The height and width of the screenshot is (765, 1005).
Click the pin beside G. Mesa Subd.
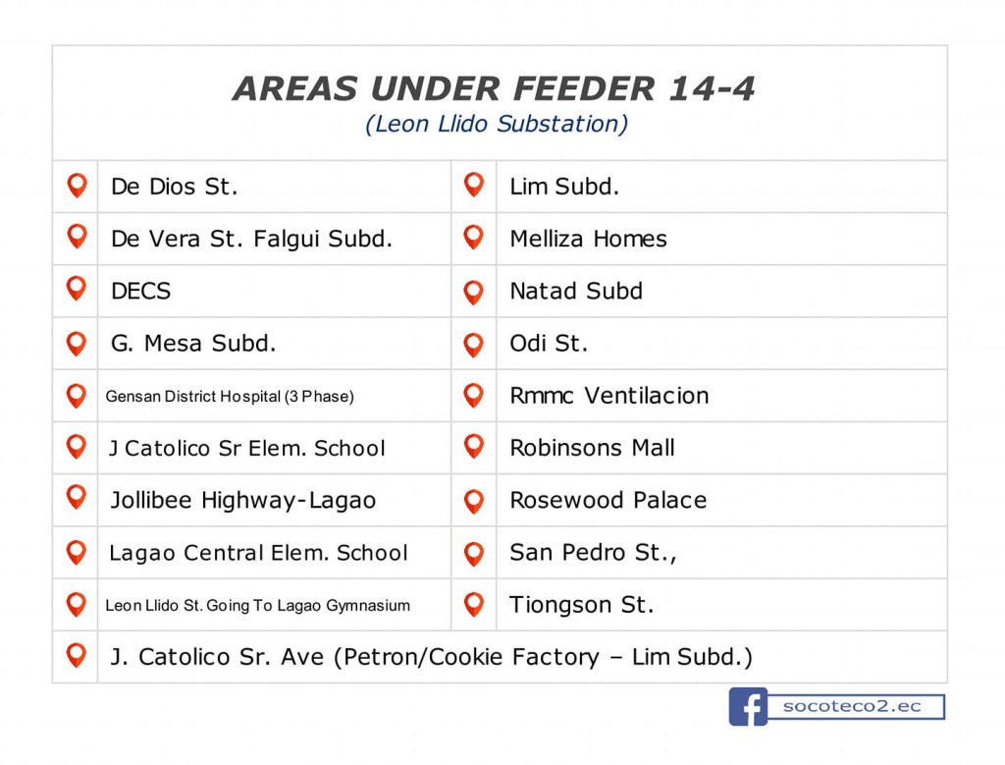(77, 344)
